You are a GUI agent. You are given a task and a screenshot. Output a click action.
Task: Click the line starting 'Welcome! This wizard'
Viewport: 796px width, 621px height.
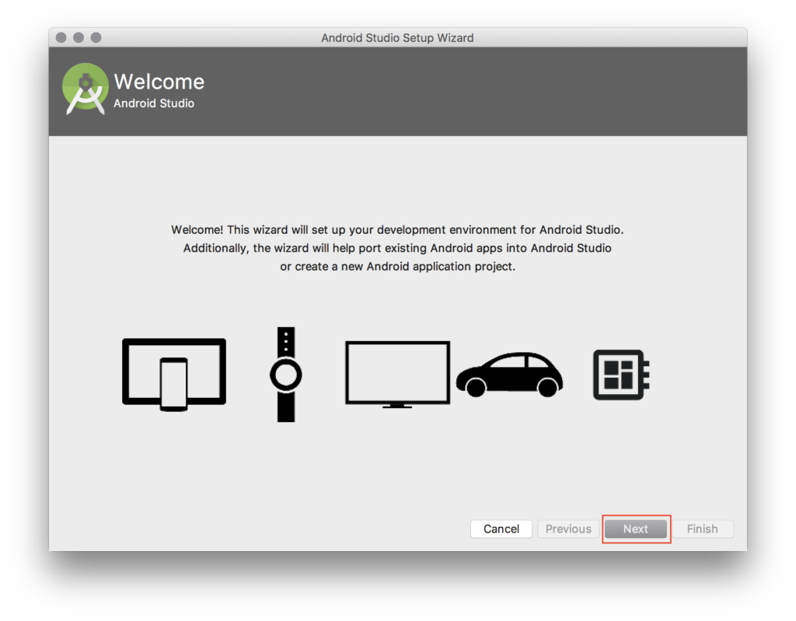pyautogui.click(x=397, y=230)
